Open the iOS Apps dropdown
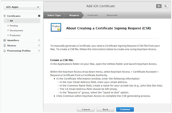172x113 pixels. tap(22, 7)
